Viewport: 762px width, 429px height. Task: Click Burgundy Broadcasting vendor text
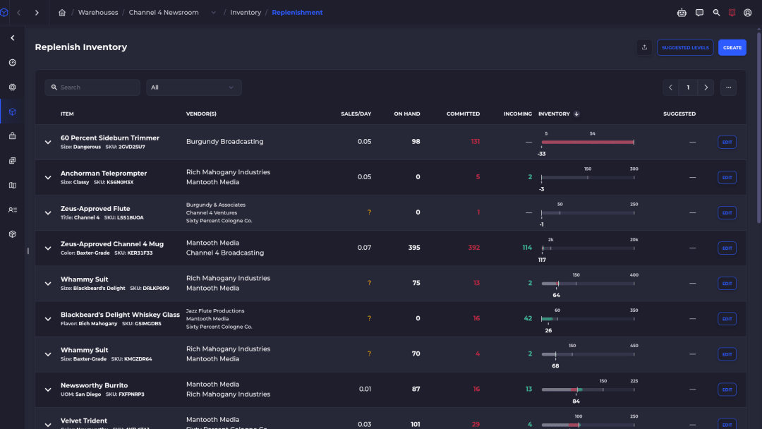[x=224, y=142]
